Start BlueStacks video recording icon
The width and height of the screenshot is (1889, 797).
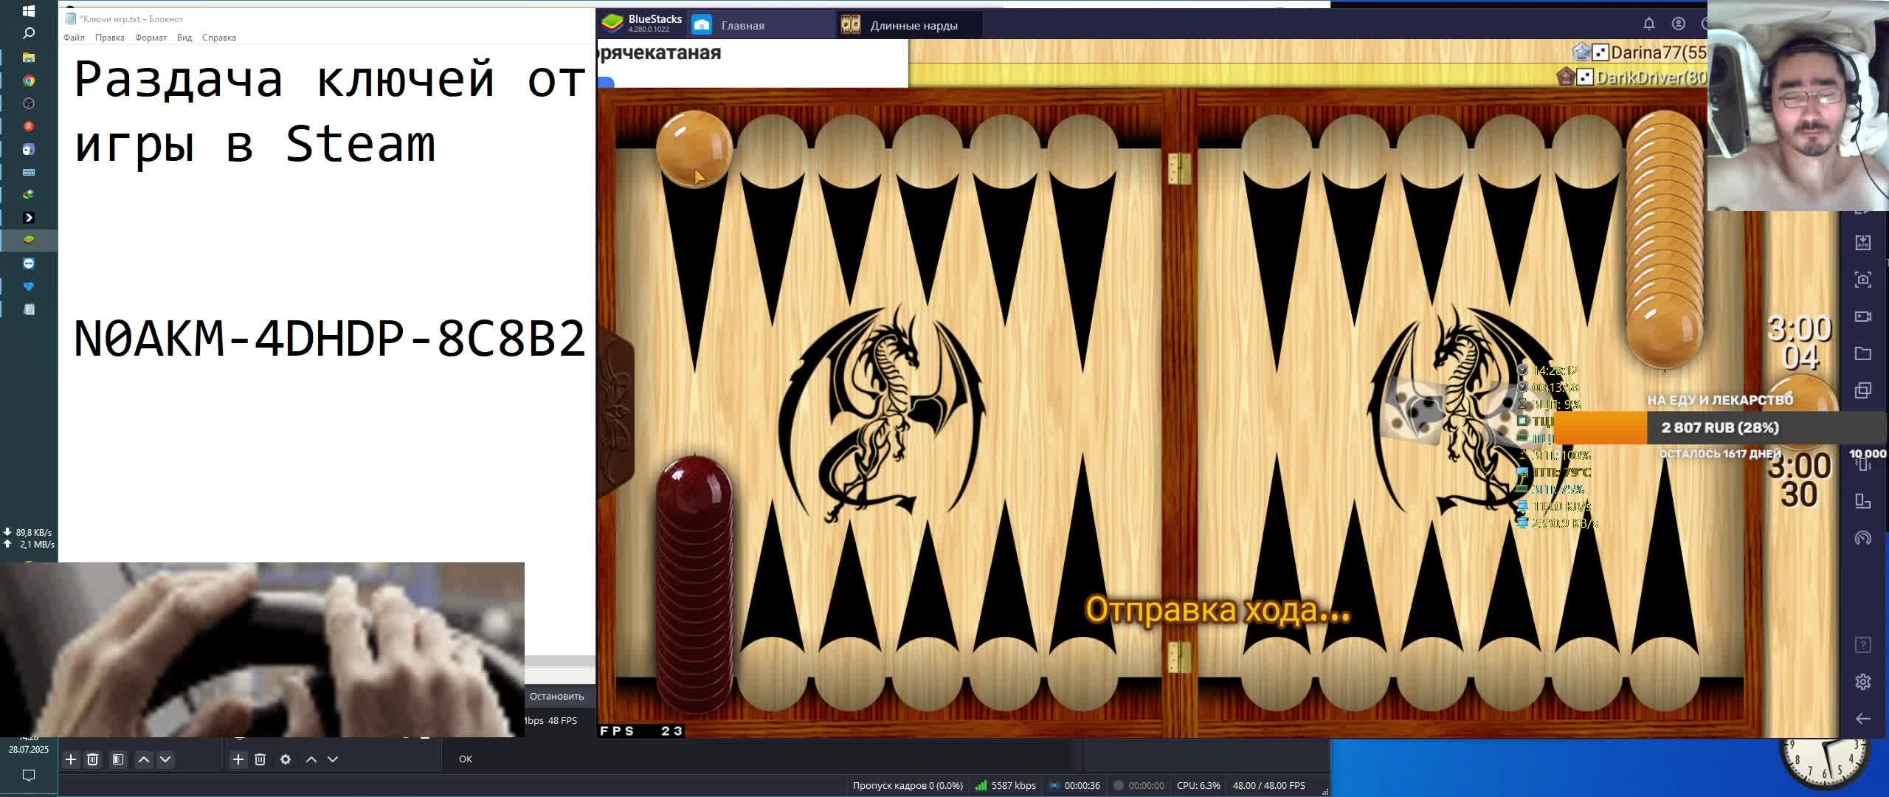coord(1862,317)
